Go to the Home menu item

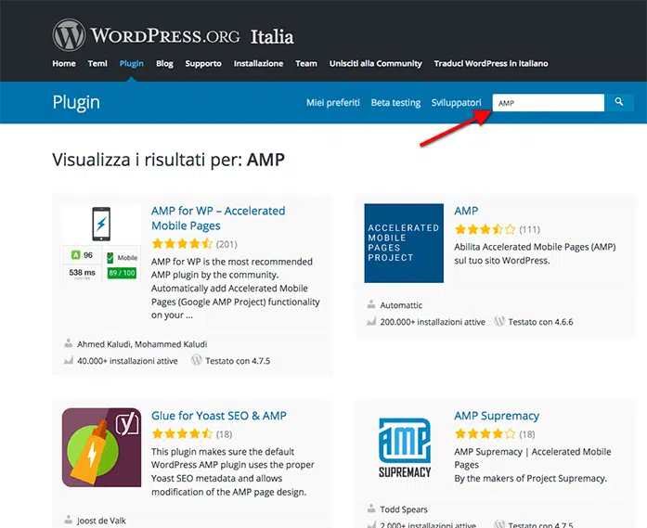pyautogui.click(x=64, y=63)
